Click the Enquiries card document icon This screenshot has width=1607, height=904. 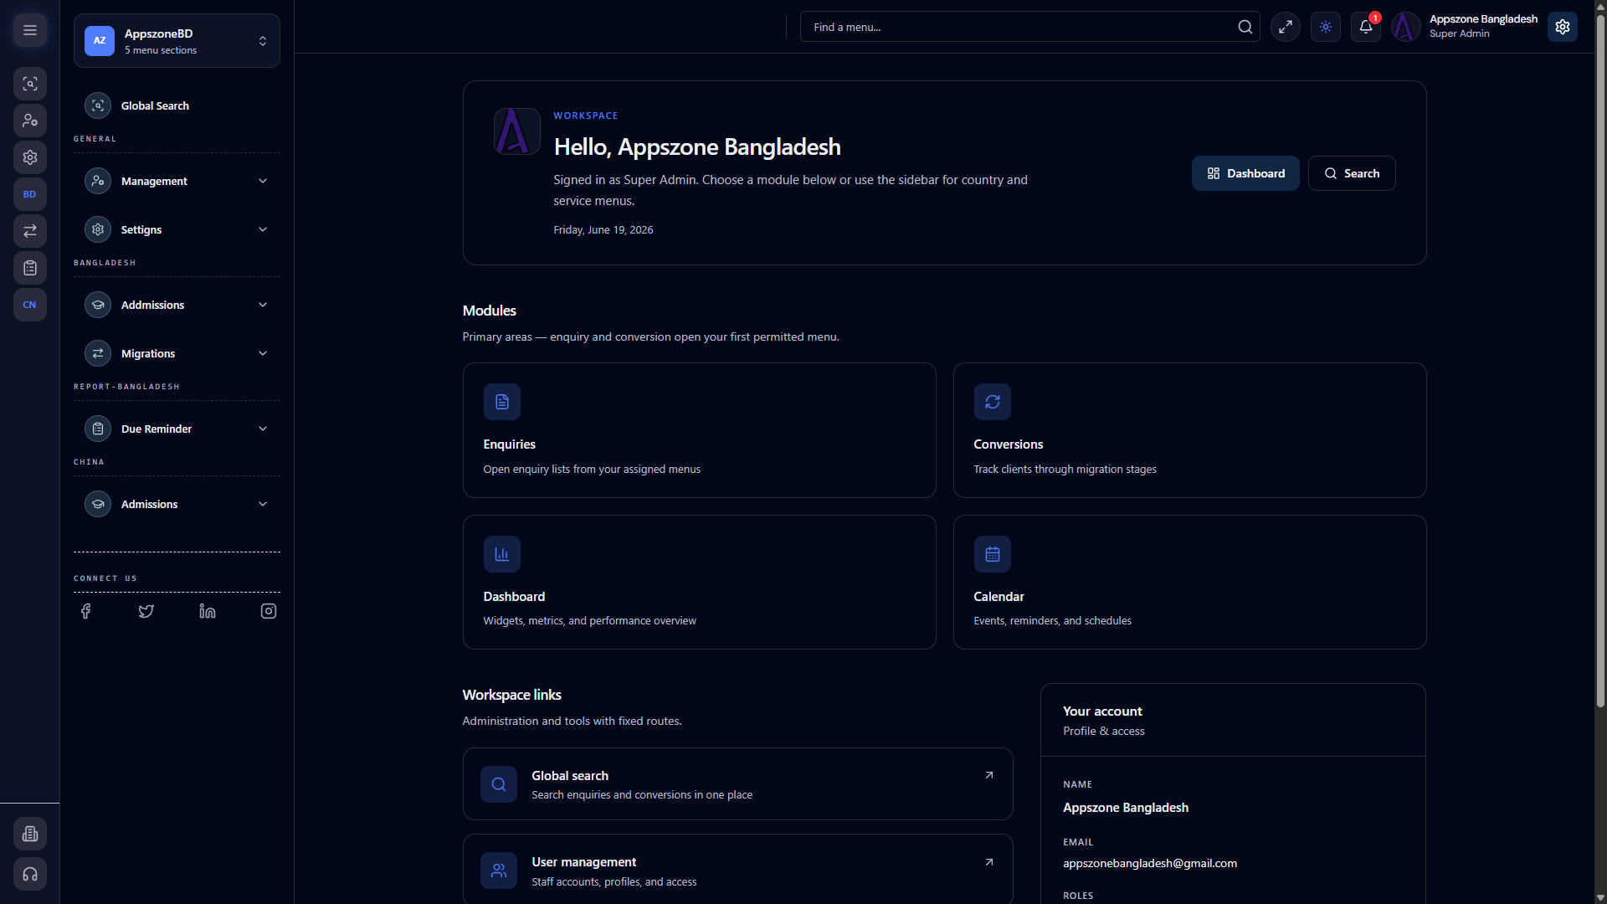pyautogui.click(x=502, y=402)
